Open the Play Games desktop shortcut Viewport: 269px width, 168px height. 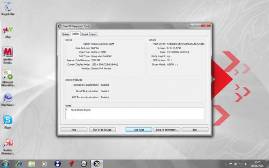coord(8,98)
